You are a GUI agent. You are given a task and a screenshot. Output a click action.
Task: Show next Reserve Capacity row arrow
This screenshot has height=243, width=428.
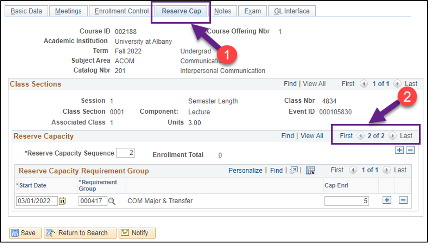(x=392, y=136)
